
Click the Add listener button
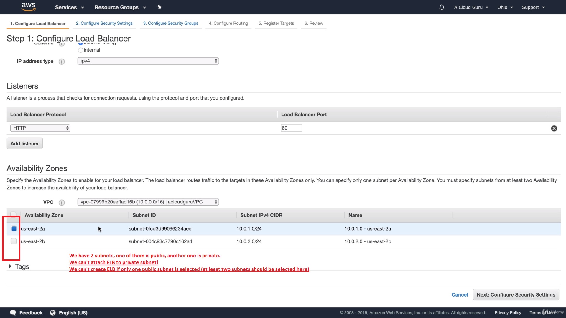[x=25, y=143]
